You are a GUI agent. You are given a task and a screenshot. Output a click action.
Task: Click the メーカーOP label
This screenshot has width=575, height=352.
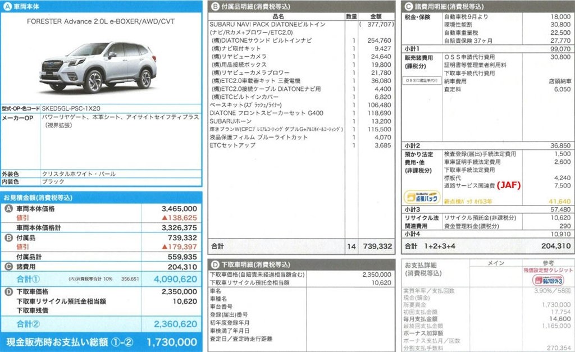click(17, 118)
